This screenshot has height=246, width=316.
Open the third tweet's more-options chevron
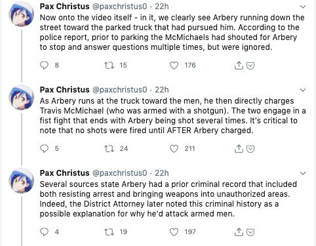click(303, 173)
